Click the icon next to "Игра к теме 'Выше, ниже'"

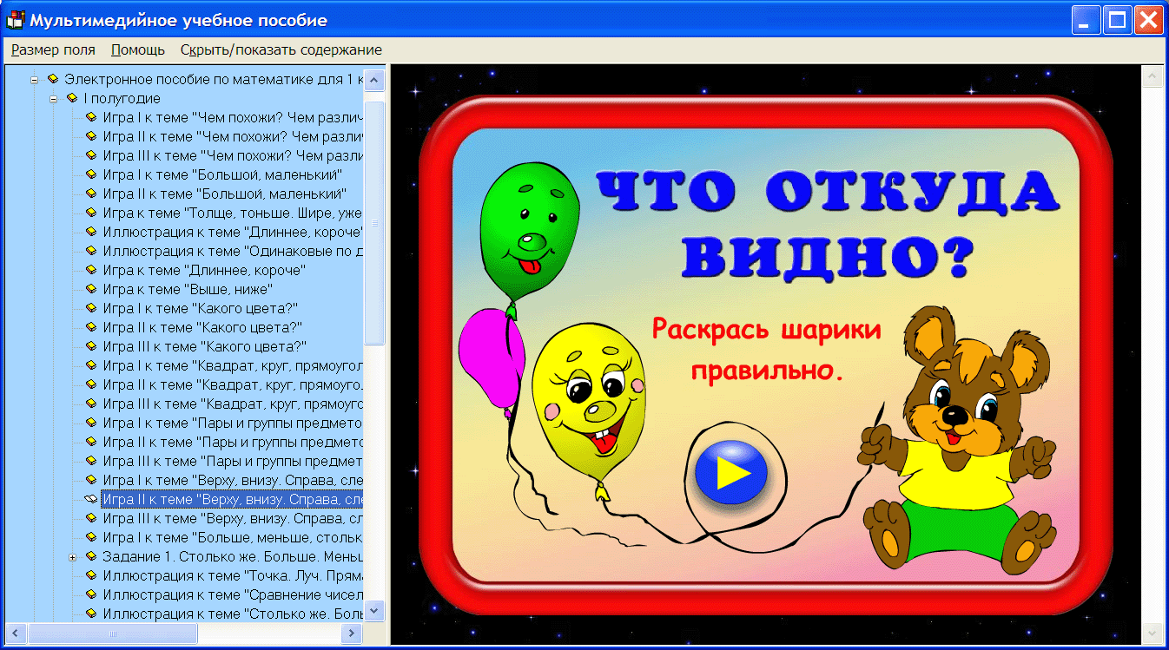[x=90, y=289]
